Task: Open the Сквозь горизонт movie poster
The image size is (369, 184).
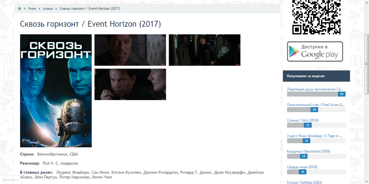Action: 56,91
